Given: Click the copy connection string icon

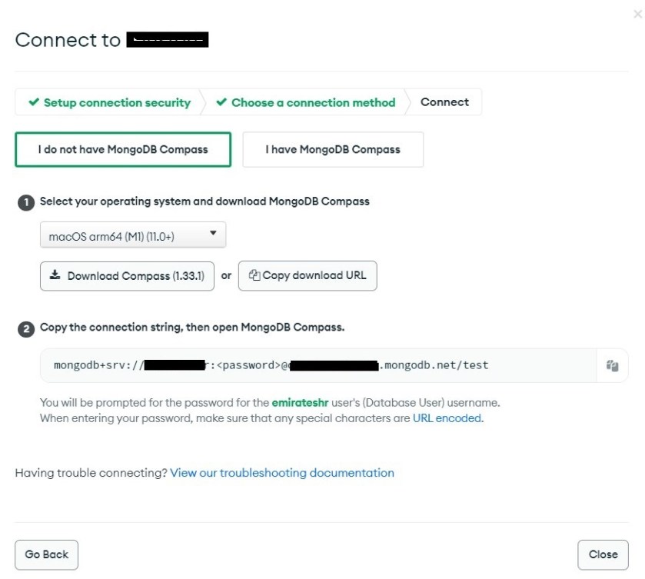Looking at the screenshot, I should [612, 365].
